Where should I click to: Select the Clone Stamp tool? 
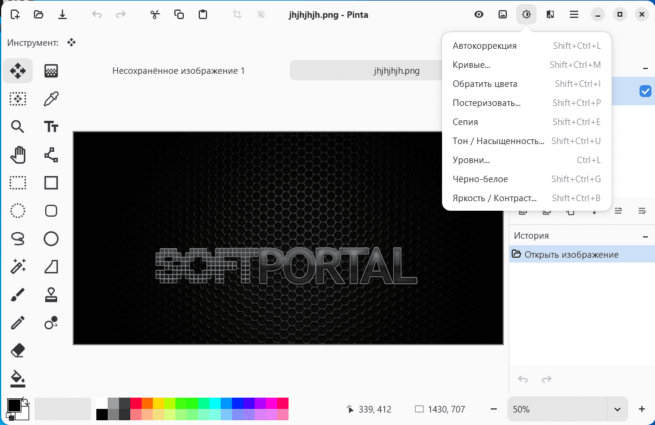(51, 295)
